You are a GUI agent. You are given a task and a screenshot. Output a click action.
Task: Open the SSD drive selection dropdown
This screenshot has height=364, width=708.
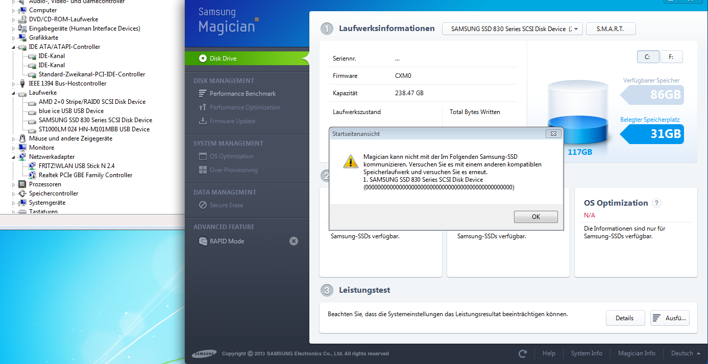512,29
